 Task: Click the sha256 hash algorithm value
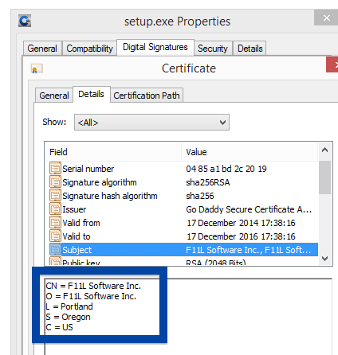coord(200,196)
